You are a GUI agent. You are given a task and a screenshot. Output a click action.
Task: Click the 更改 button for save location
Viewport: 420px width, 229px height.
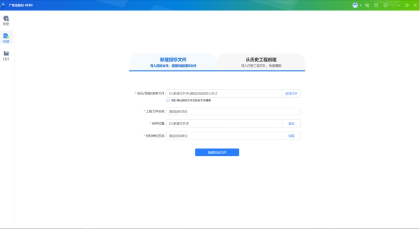(291, 123)
